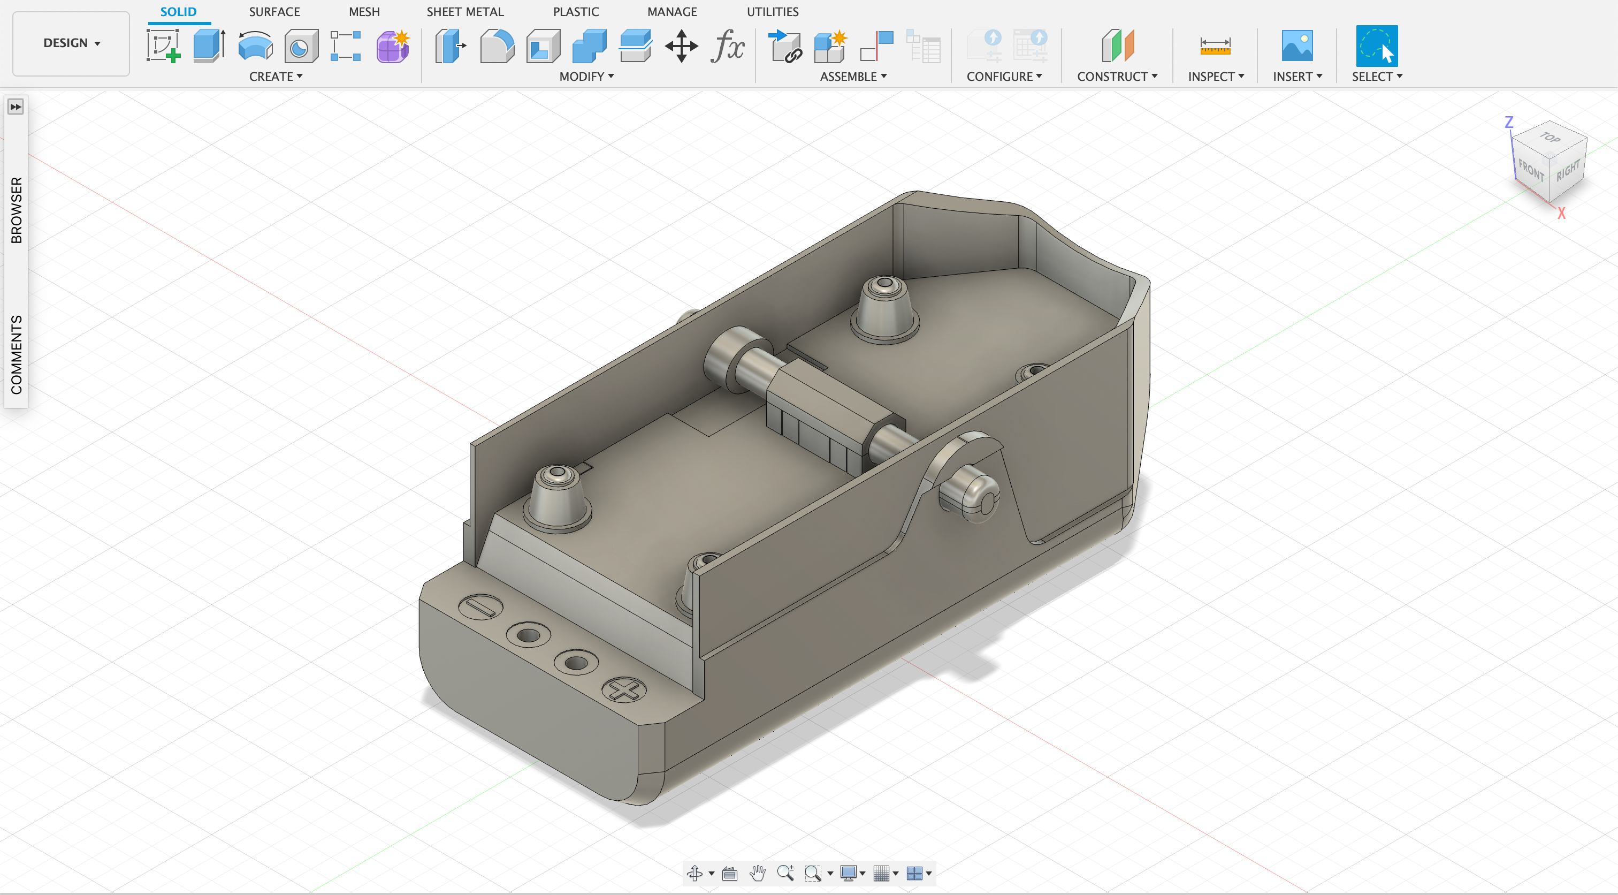
Task: Select the Hole tool
Action: click(x=301, y=46)
